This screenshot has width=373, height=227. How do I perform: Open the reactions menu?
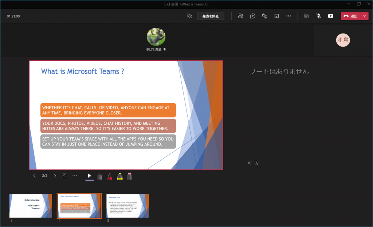pos(265,16)
